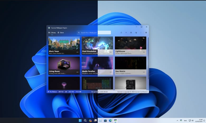Open the three-dot menu on Living Room card
This screenshot has height=123, width=206.
click(77, 72)
